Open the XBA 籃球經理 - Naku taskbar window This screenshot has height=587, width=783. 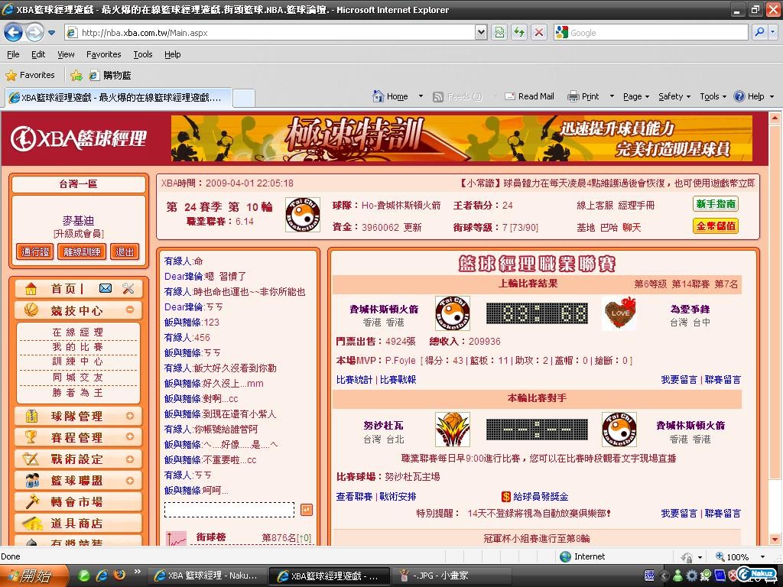point(206,576)
